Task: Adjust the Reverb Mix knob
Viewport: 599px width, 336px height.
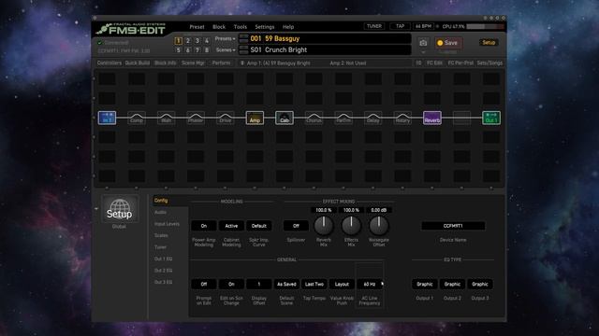Action: [x=324, y=225]
